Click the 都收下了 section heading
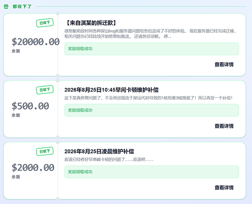Screen dimensions: 252x204 (x=22, y=7)
